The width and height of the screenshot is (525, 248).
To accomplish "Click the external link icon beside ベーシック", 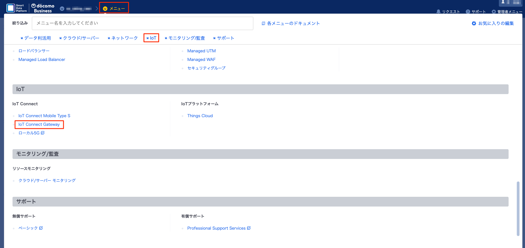I will click(x=41, y=228).
